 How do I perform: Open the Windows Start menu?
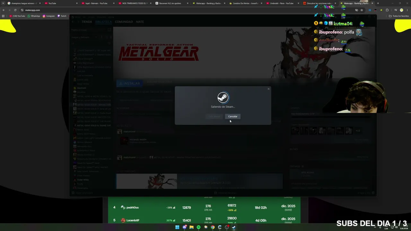(x=177, y=227)
